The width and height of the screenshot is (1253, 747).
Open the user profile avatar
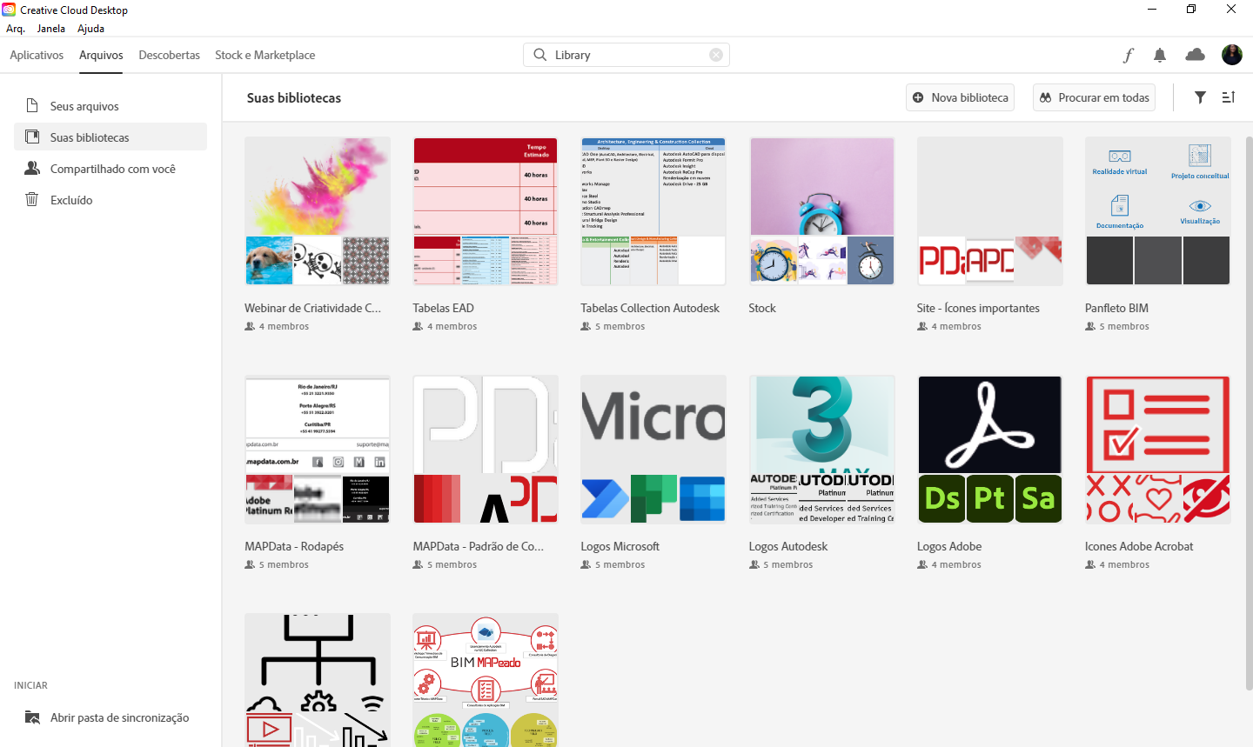[x=1231, y=55]
